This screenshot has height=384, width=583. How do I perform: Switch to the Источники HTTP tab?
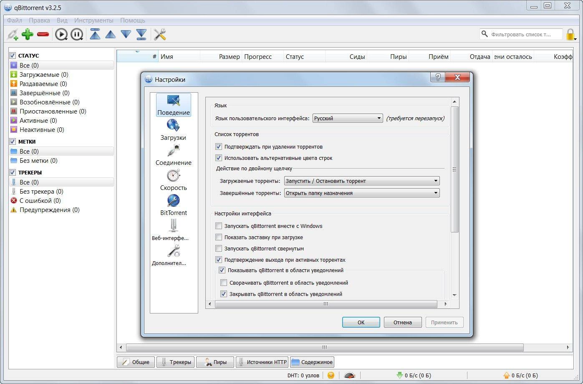point(262,362)
